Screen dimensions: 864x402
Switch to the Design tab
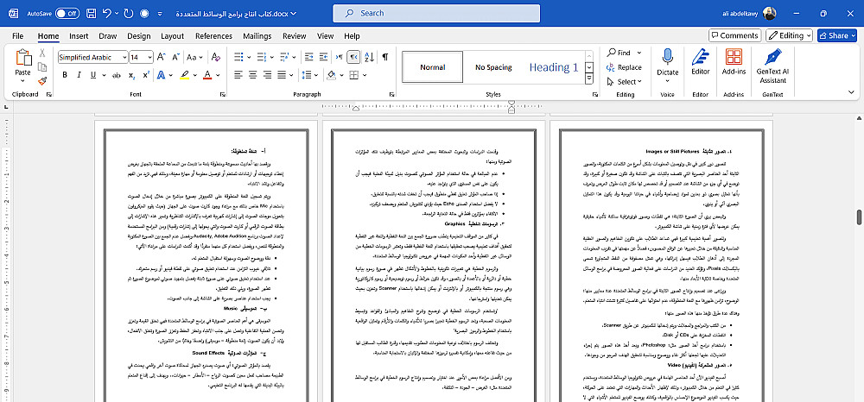[x=139, y=35]
